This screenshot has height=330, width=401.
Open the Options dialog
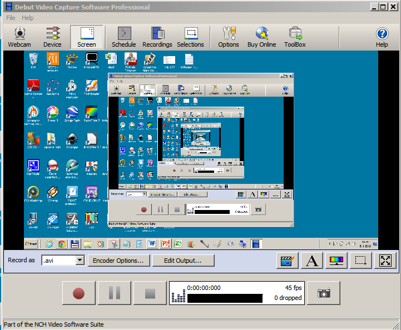(x=229, y=37)
